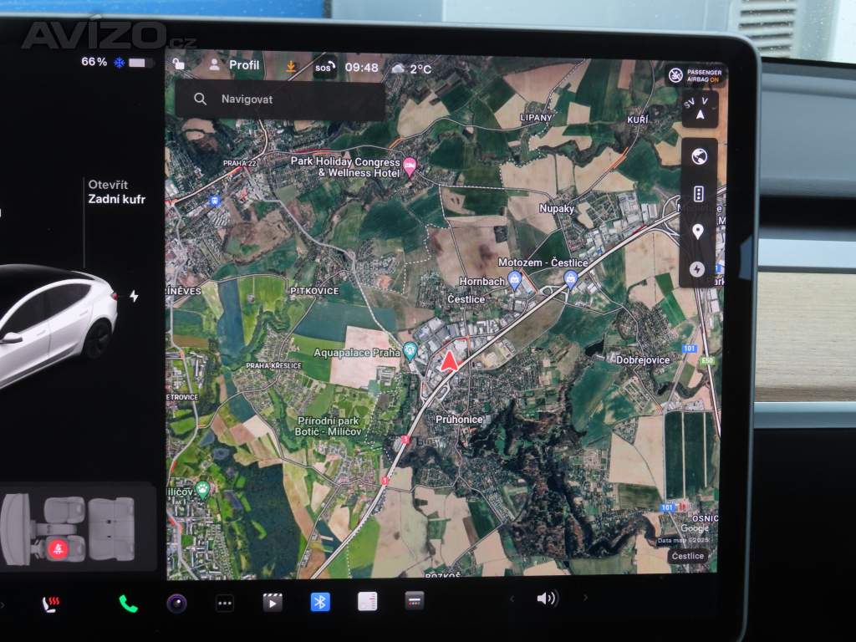856x642 pixels.
Task: Tap the 09:48 clock display
Action: point(361,68)
